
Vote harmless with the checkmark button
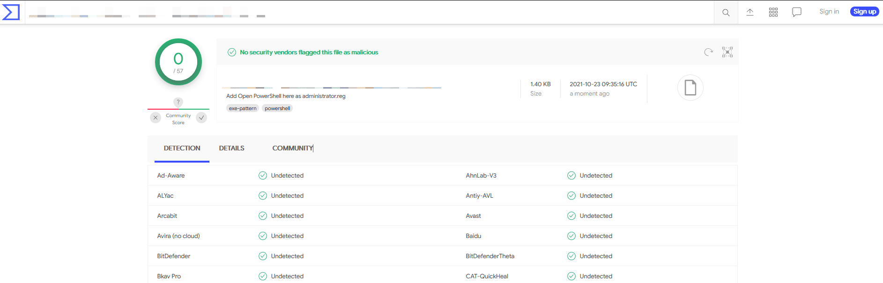[x=201, y=118]
